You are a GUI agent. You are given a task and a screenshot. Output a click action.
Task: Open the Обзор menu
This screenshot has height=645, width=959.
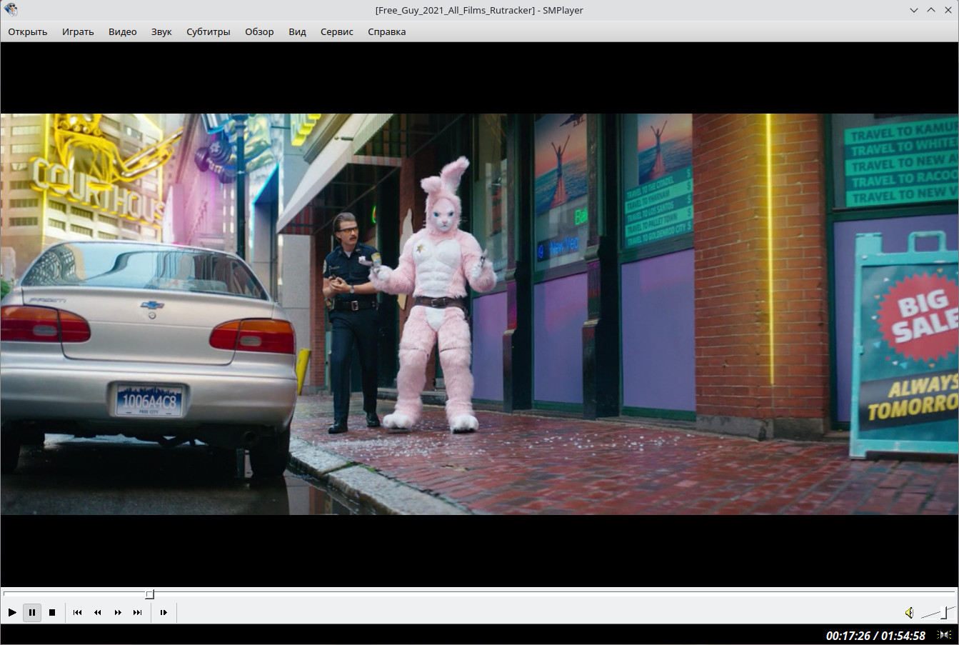pos(259,31)
